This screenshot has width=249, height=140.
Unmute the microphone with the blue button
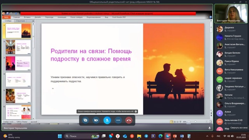[107, 120]
